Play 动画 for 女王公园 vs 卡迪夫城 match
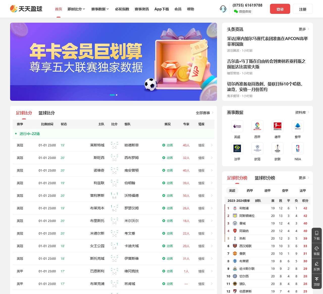Image resolution: width=323 pixels, height=294 pixels. tap(168, 246)
